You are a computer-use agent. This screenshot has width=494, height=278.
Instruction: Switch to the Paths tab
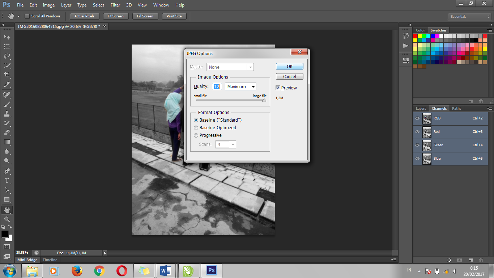456,108
